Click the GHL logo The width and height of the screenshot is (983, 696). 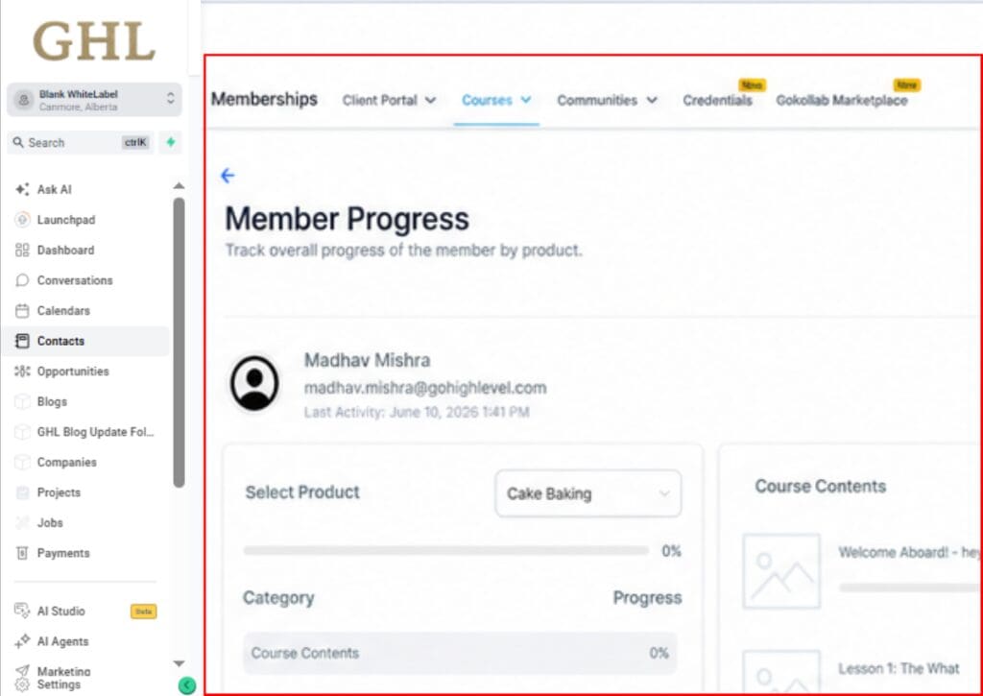pos(94,41)
